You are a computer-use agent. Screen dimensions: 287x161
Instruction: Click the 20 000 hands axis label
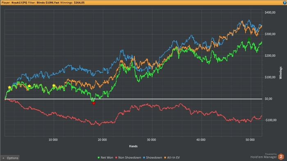102,140
